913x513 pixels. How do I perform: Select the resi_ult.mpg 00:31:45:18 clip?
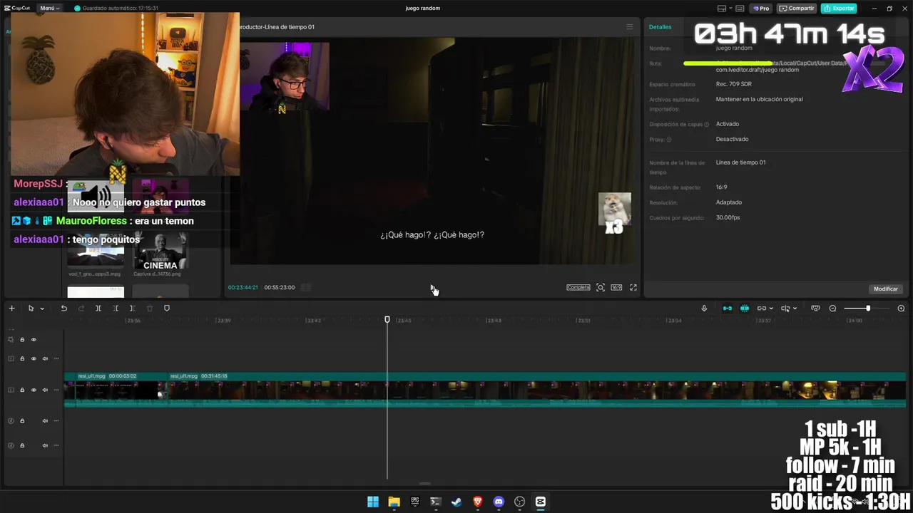point(537,390)
